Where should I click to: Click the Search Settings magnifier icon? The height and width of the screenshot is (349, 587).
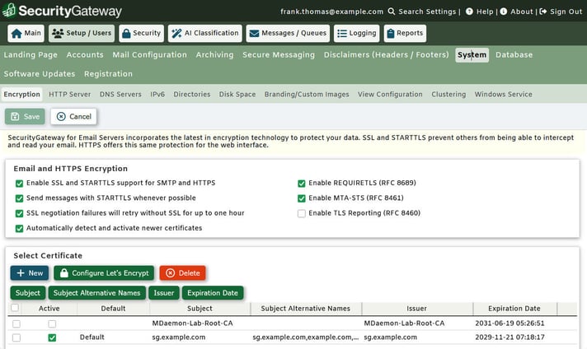(x=392, y=12)
